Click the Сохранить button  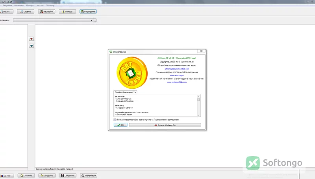click(x=68, y=175)
